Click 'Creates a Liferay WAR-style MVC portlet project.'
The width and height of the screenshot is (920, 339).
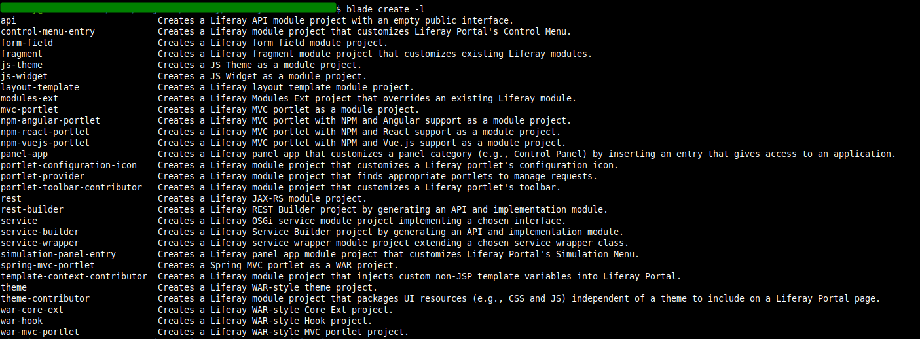click(284, 332)
